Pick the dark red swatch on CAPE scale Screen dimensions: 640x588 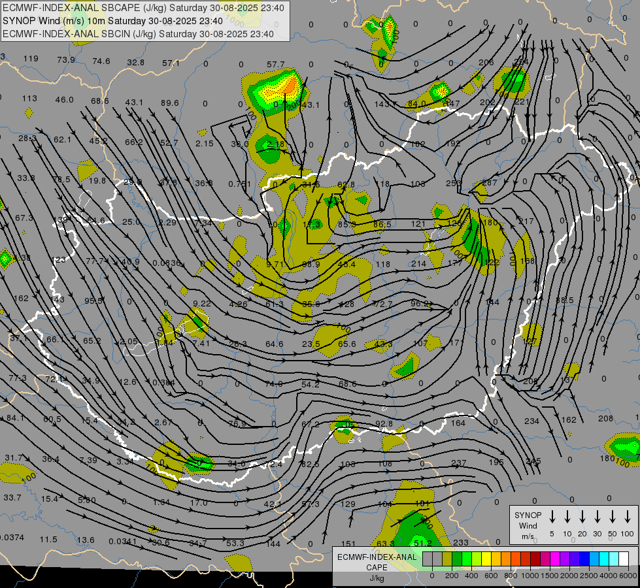click(535, 559)
